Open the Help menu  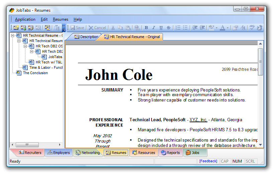[78, 19]
